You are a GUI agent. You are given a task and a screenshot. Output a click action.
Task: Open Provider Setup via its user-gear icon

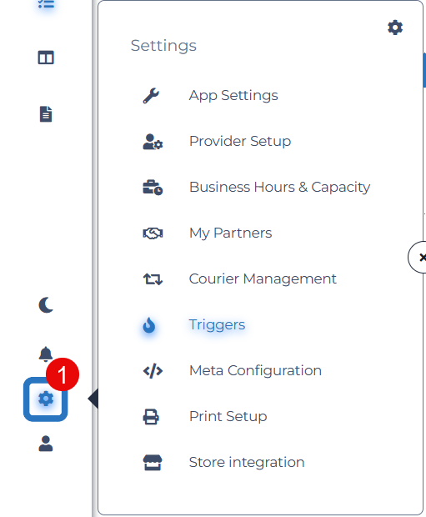(153, 142)
